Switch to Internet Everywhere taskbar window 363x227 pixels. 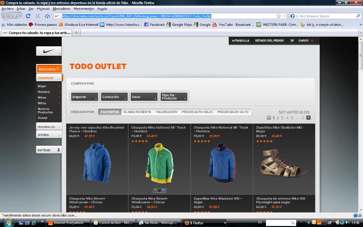(x=68, y=223)
